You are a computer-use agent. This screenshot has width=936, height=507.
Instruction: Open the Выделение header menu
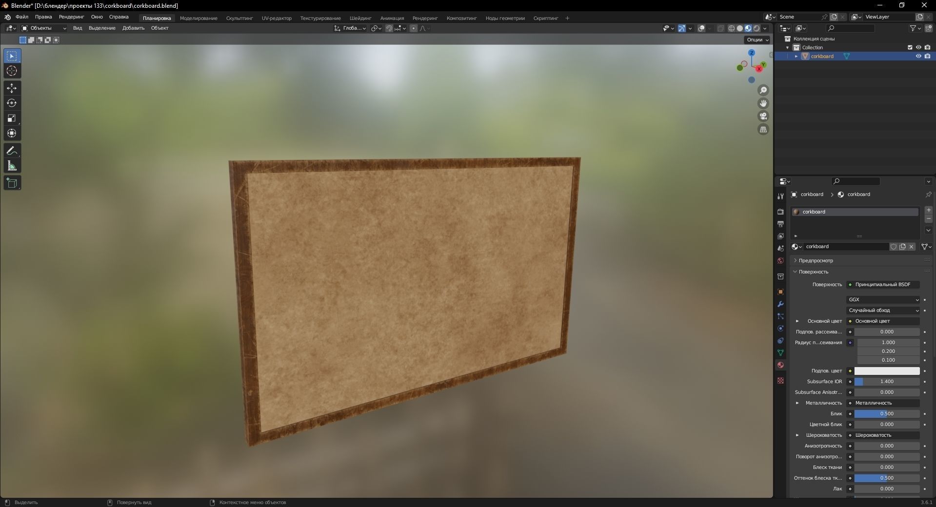click(x=102, y=28)
